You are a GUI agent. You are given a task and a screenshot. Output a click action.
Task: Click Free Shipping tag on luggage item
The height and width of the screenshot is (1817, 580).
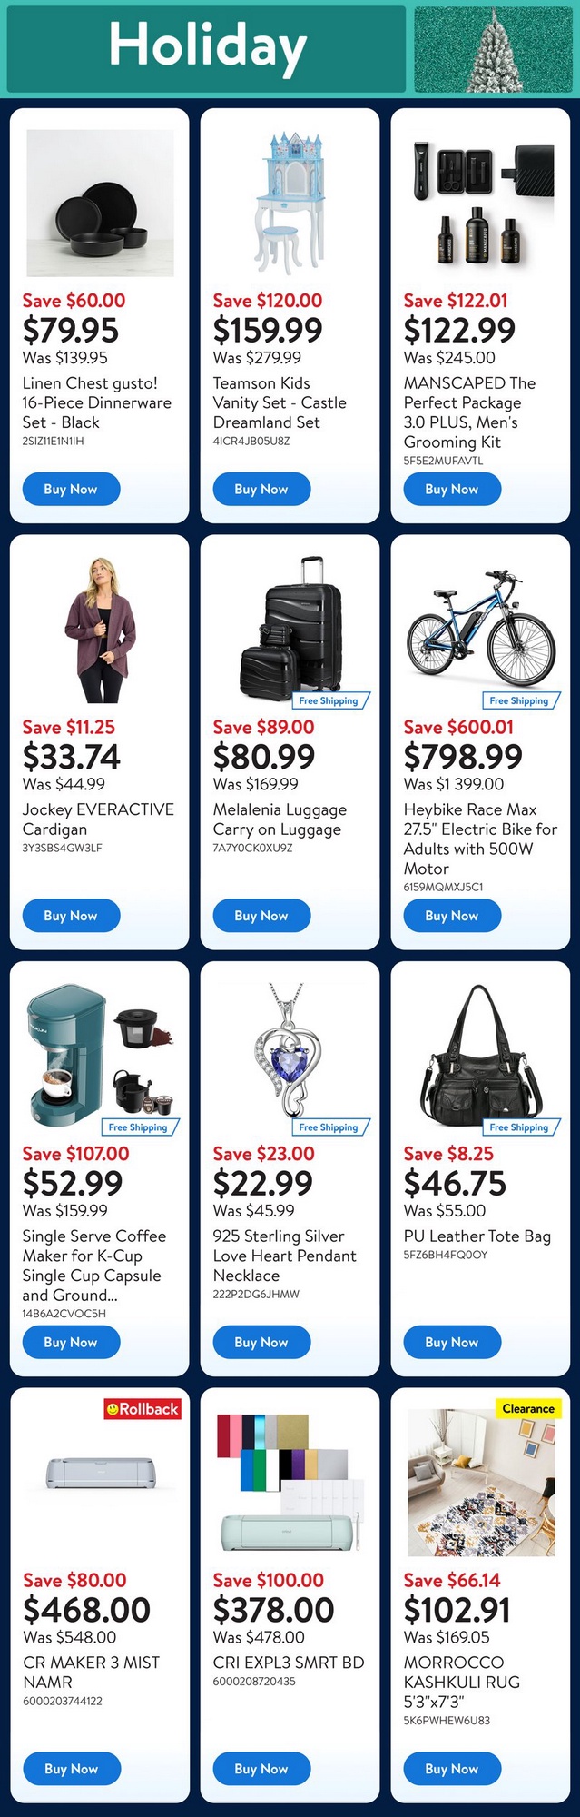click(x=329, y=700)
